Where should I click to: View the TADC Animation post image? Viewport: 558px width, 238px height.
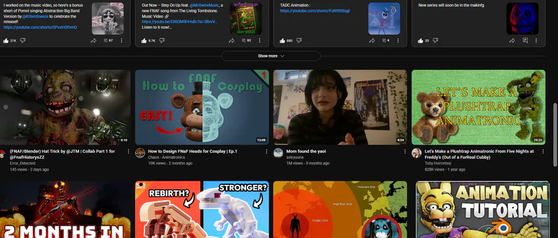click(x=384, y=19)
